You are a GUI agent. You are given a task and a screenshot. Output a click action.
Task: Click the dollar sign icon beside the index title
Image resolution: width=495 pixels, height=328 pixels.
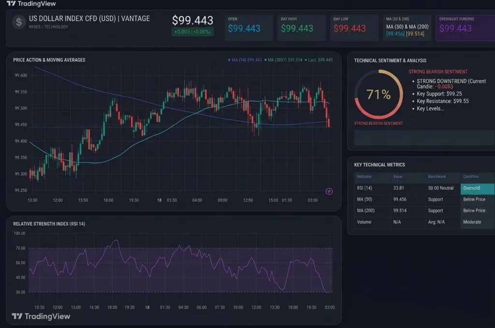[x=19, y=22]
